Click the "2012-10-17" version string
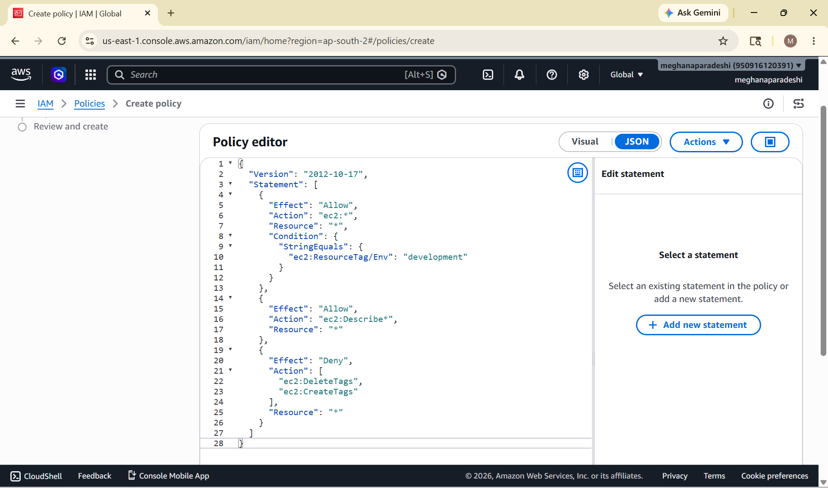Image resolution: width=828 pixels, height=488 pixels. click(333, 174)
